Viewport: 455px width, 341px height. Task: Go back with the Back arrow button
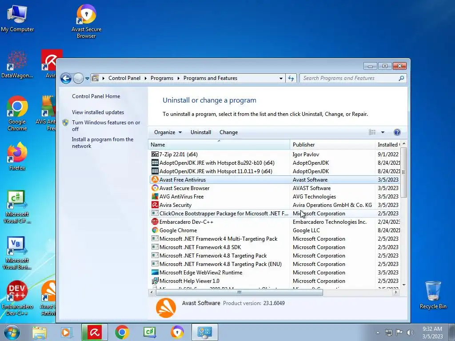tap(66, 78)
